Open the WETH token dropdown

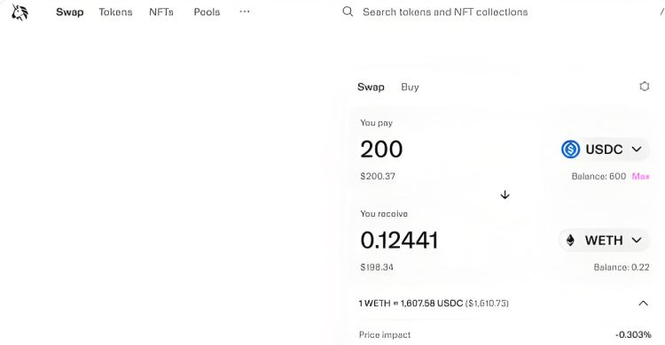coord(604,241)
